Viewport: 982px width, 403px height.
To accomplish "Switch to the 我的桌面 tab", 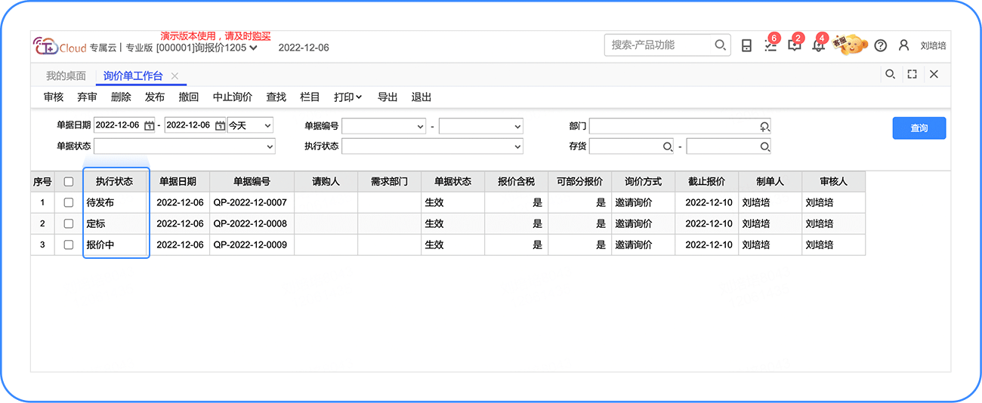I will pos(66,75).
